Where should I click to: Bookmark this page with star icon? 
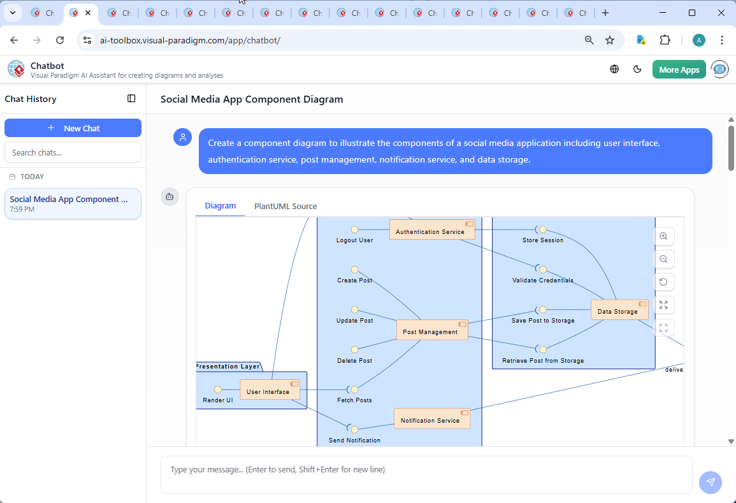[610, 40]
